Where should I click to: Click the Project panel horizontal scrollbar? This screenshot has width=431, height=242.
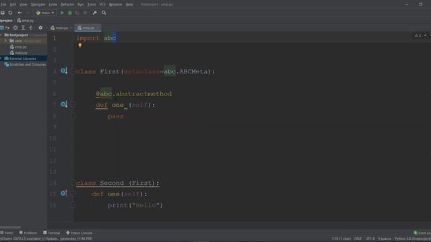pos(11,227)
